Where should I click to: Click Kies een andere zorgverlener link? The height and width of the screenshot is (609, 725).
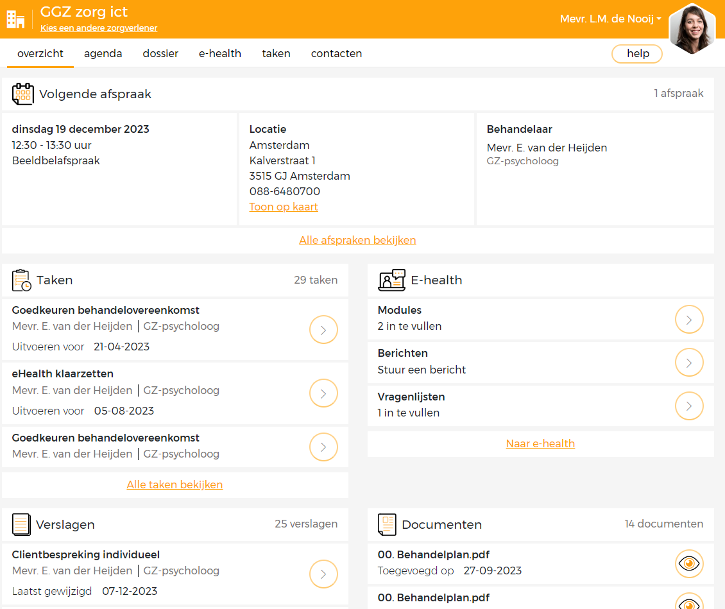99,28
